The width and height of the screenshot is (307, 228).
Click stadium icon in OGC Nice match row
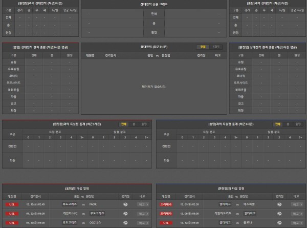point(125,222)
